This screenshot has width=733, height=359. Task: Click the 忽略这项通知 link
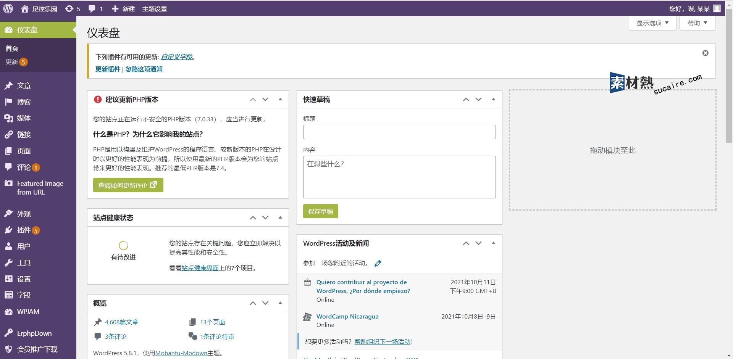(x=144, y=69)
